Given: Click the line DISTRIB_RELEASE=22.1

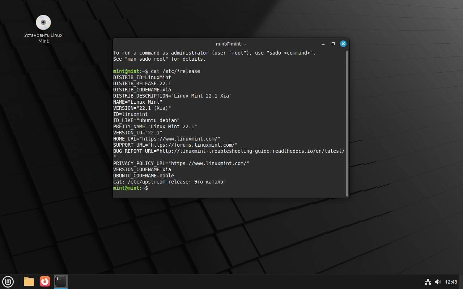Looking at the screenshot, I should (x=142, y=83).
